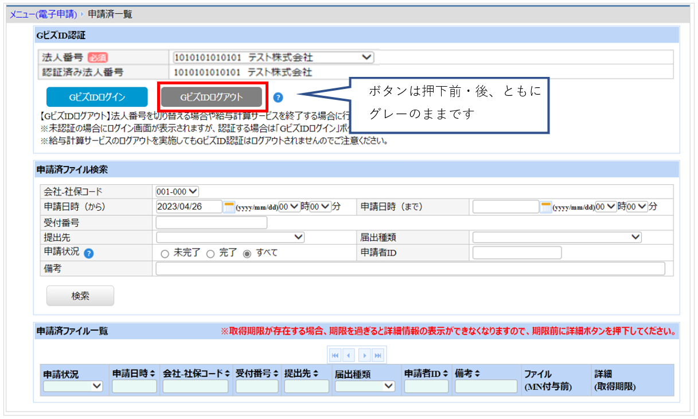Select the 未完了 radio button
Screen dimensions: 698x419
click(x=165, y=253)
